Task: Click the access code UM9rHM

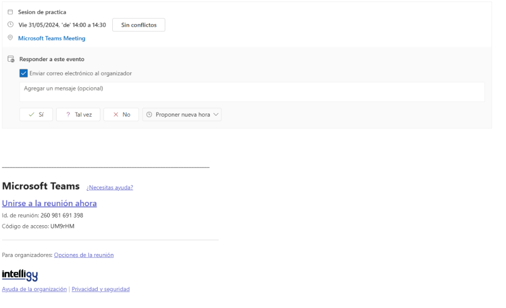Action: point(62,226)
